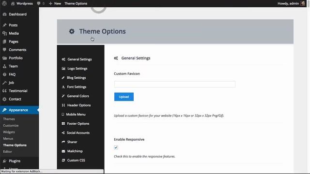Open Editor under Appearance

pyautogui.click(x=8, y=151)
